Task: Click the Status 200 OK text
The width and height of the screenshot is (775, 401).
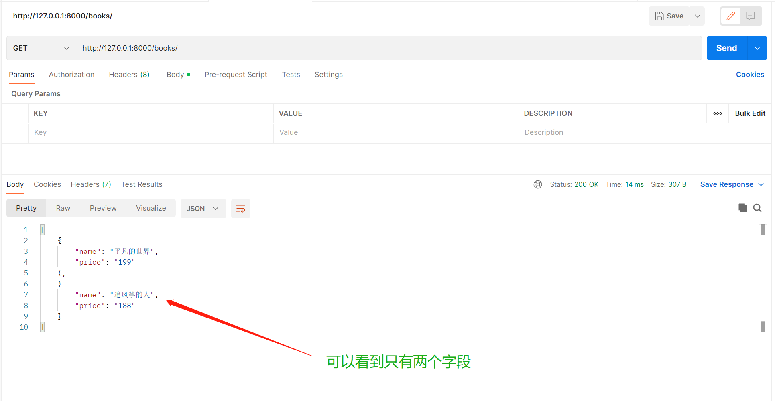Action: (x=574, y=184)
